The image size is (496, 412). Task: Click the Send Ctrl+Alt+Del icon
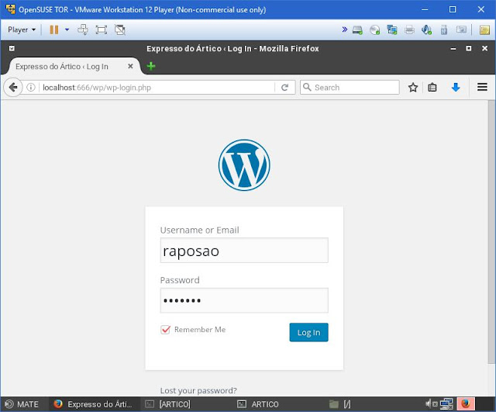pyautogui.click(x=83, y=29)
